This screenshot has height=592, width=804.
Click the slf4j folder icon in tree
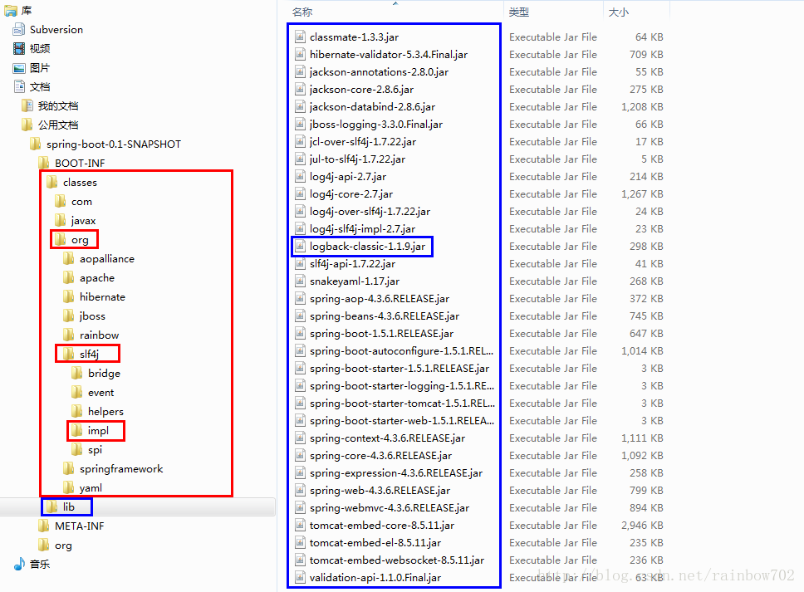(x=69, y=355)
